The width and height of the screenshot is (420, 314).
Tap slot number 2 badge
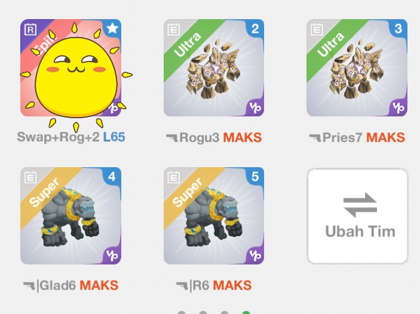coord(255,29)
